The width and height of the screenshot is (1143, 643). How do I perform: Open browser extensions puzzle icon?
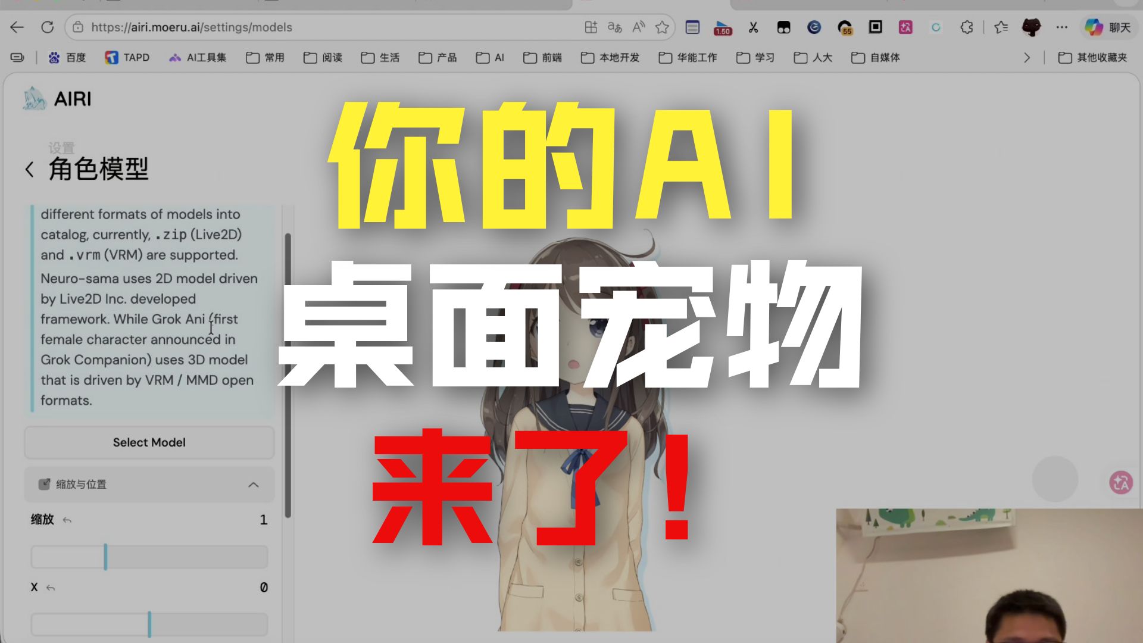(967, 27)
